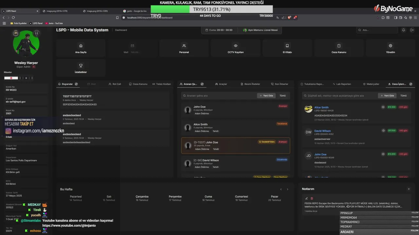Image resolution: width=419 pixels, height=235 pixels.
Task: Switch to the Rol Call tab
Action: click(115, 84)
